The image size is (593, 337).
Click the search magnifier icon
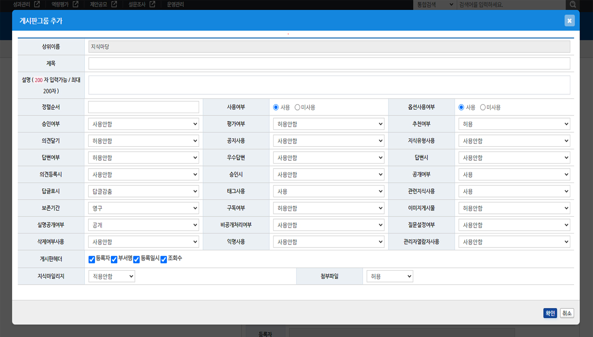tap(573, 4)
